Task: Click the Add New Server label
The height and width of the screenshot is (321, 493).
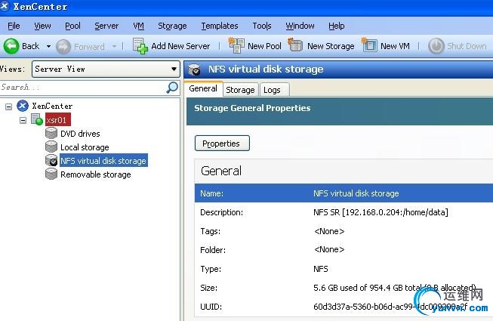Action: (x=180, y=46)
